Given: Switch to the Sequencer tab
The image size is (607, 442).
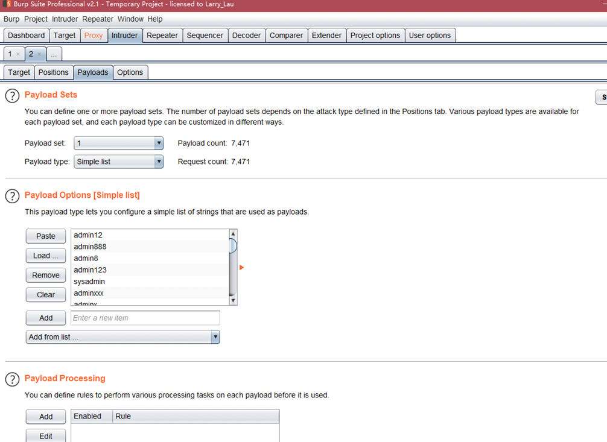Looking at the screenshot, I should pyautogui.click(x=205, y=35).
